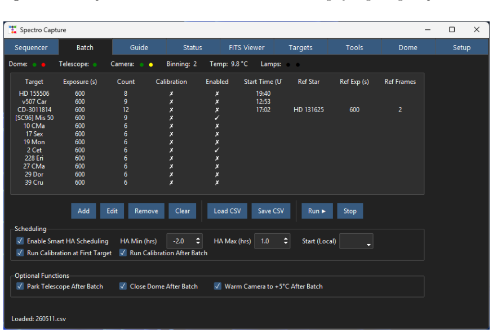Click the Edit button
493x333 pixels.
click(112, 211)
